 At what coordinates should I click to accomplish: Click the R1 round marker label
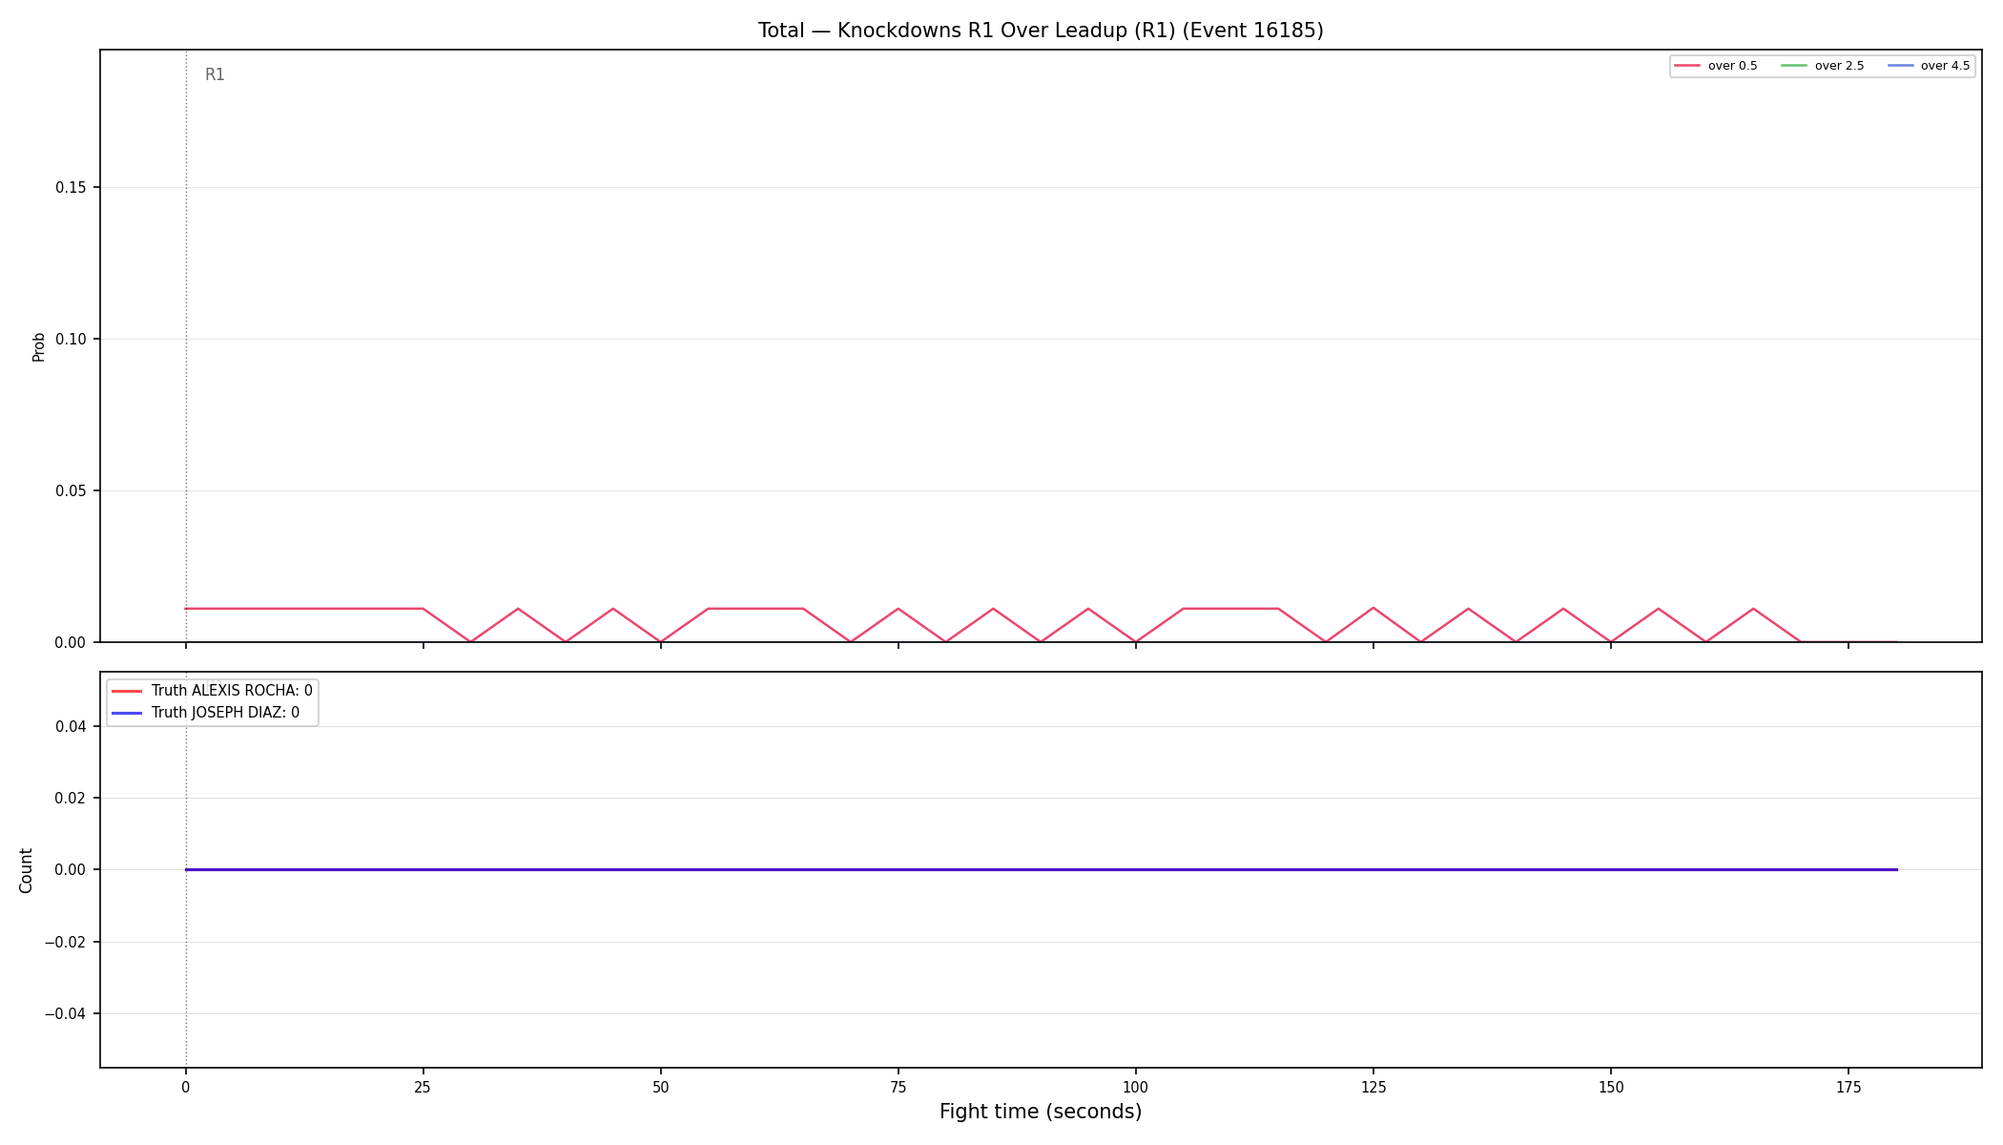pyautogui.click(x=215, y=74)
